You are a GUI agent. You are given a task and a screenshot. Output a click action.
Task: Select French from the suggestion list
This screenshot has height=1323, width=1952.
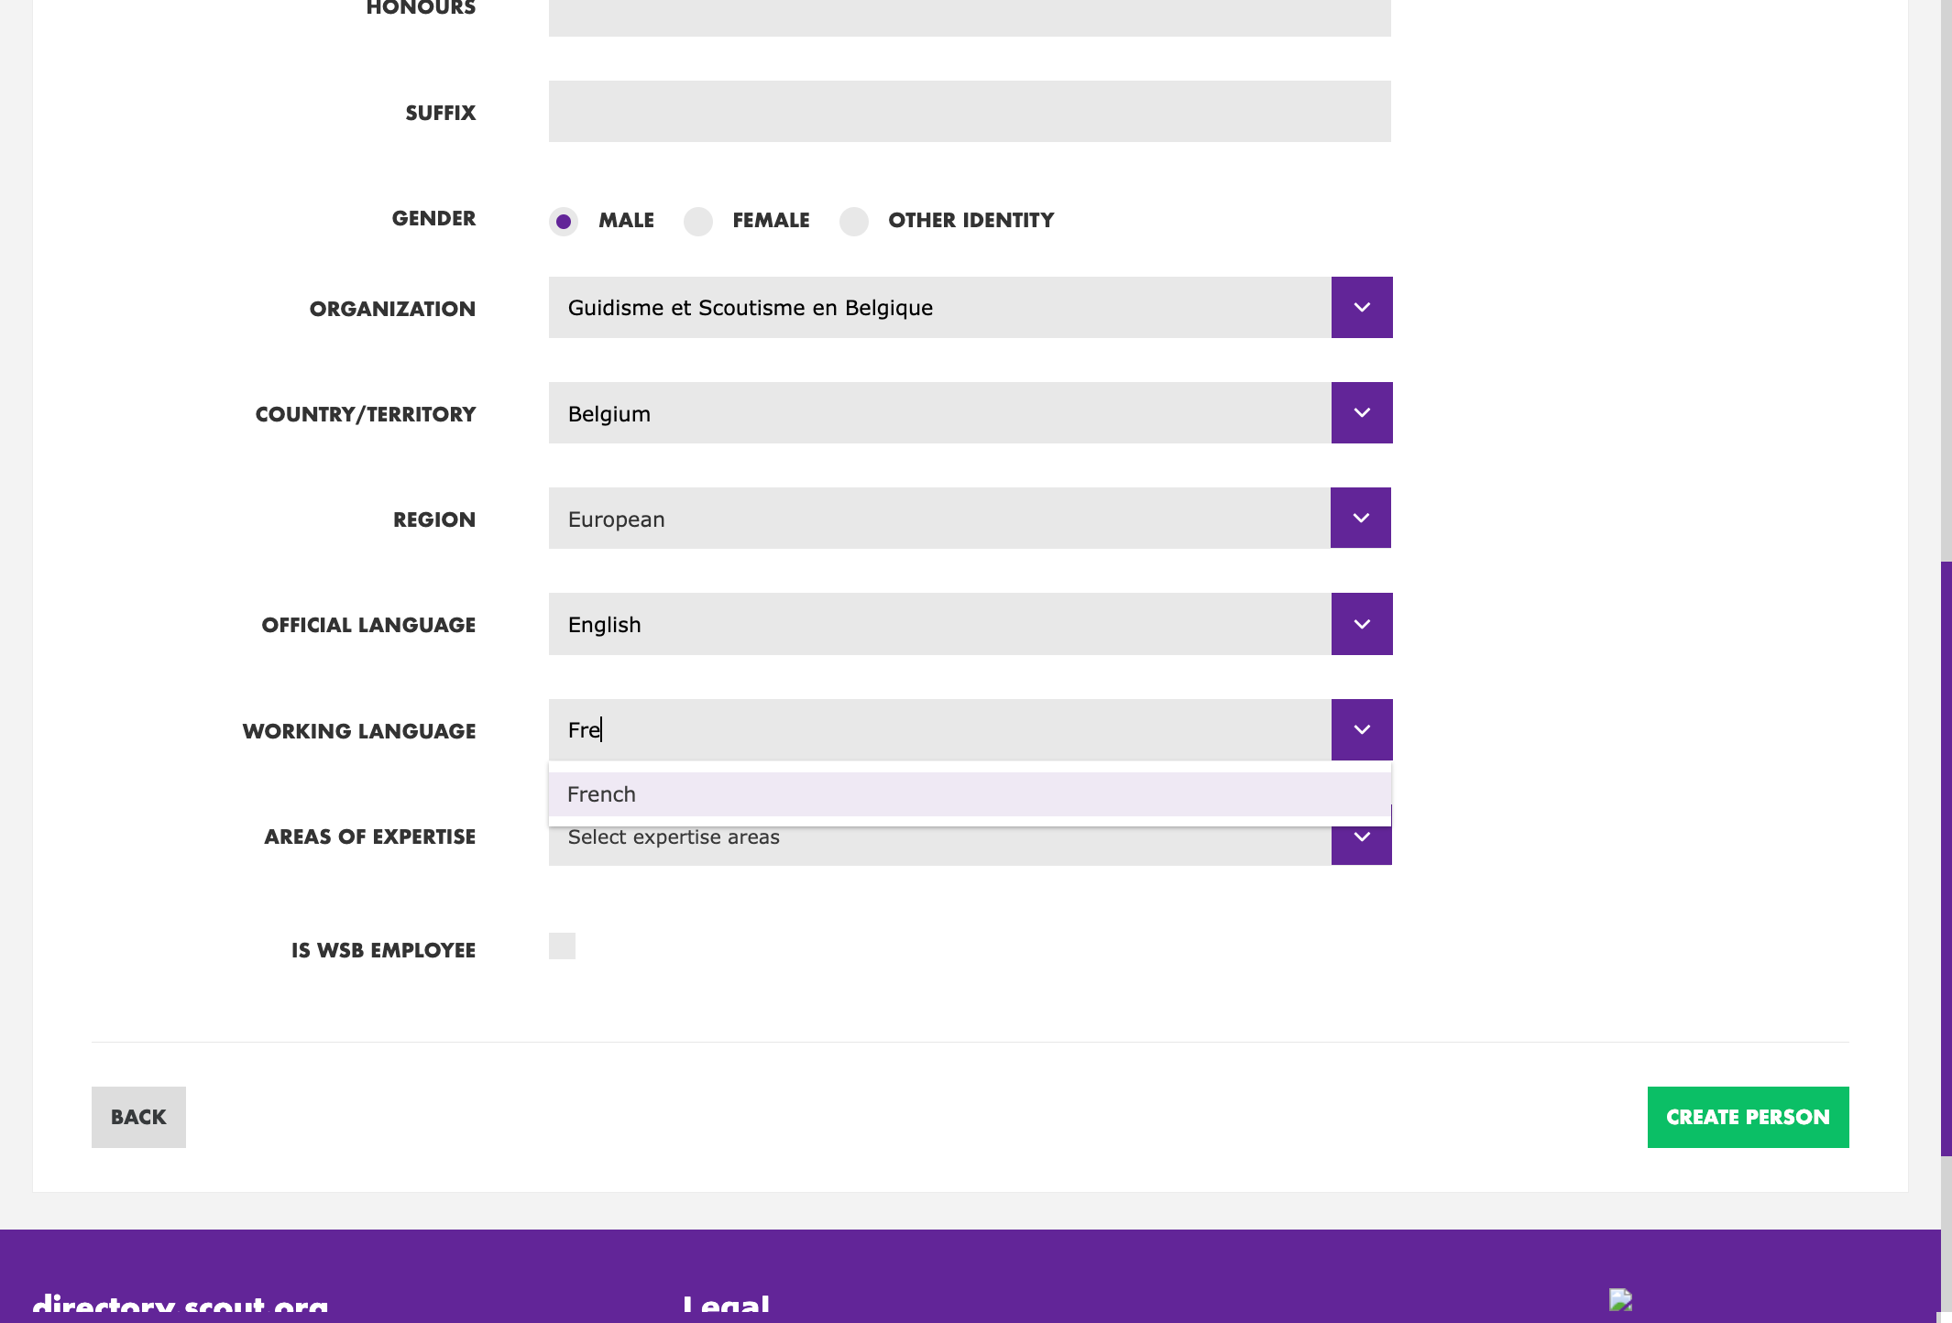coord(970,793)
